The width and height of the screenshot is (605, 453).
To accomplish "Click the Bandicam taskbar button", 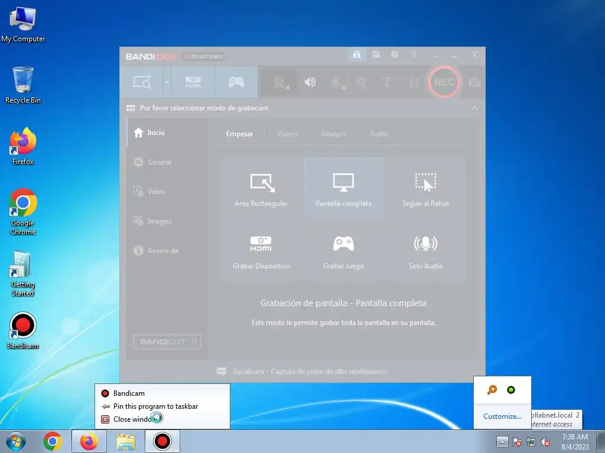I will pos(162,441).
